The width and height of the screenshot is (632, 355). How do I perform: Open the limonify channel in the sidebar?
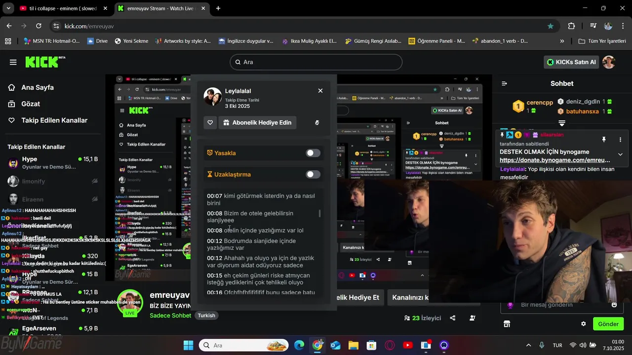pos(52,181)
